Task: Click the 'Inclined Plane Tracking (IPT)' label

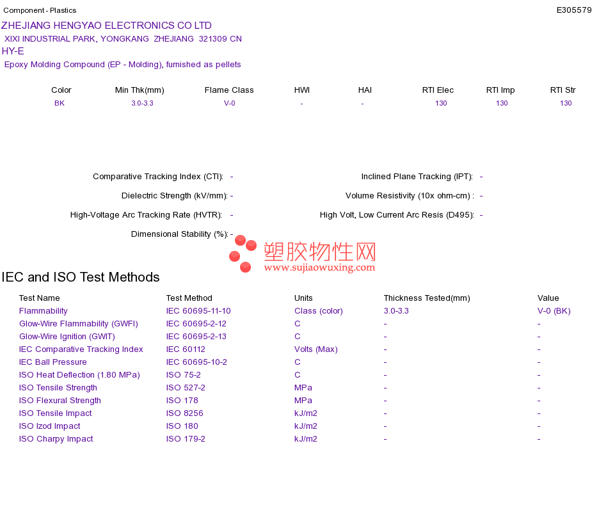Action: [x=417, y=177]
